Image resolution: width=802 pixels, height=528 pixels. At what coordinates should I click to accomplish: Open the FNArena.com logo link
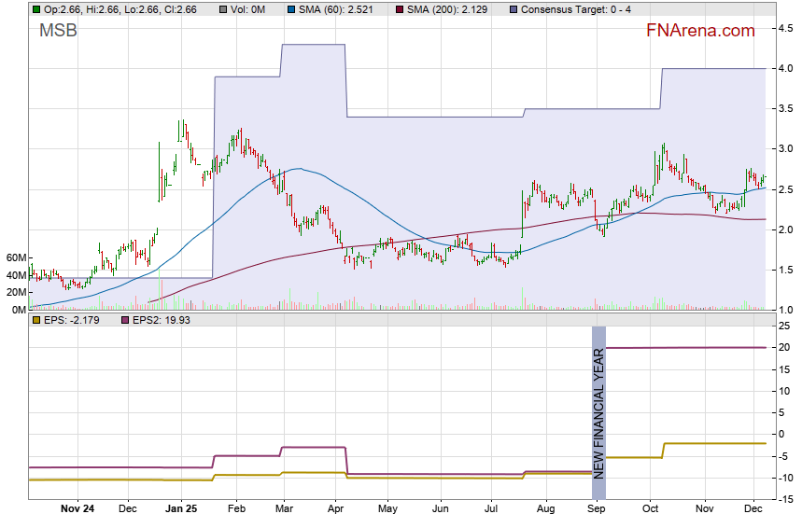coord(699,31)
